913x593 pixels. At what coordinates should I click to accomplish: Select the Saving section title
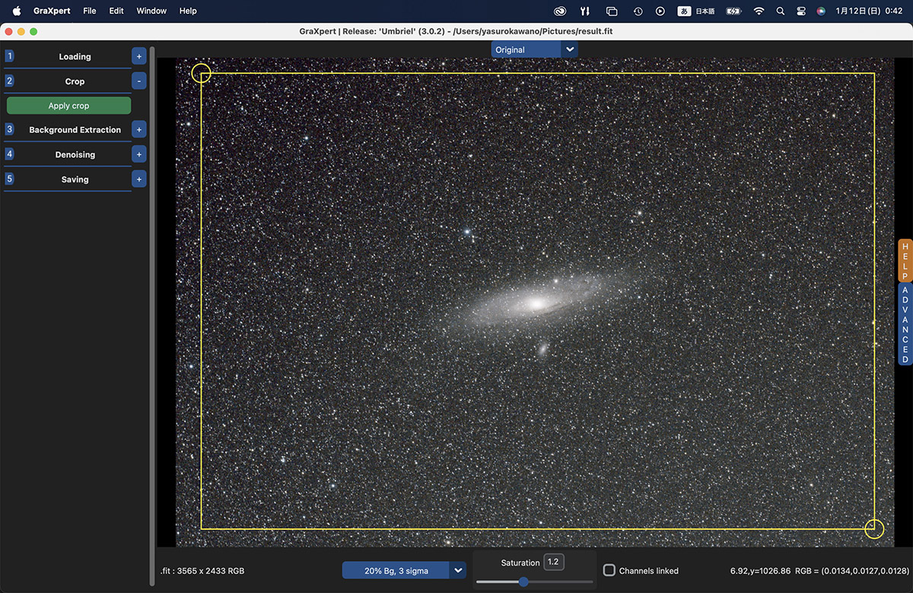[75, 179]
